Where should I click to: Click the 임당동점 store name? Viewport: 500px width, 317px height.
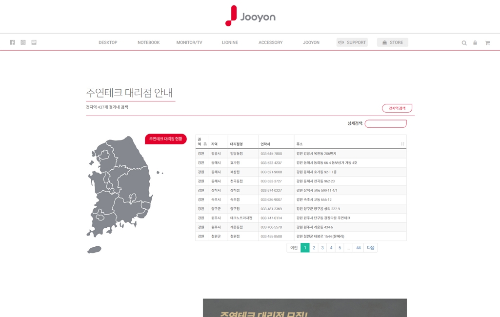pos(236,154)
